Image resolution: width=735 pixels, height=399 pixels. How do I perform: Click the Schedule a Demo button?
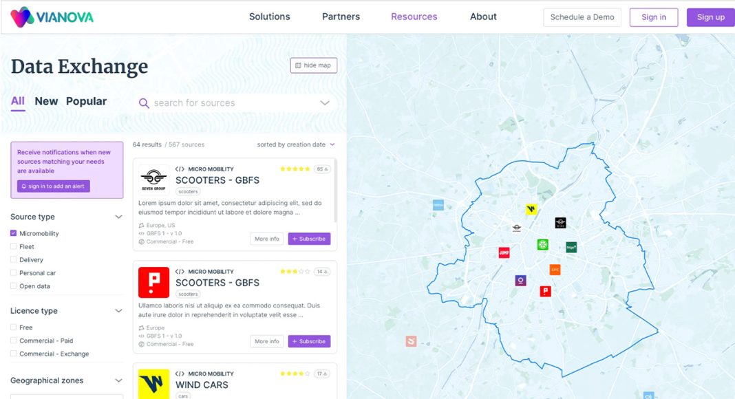point(582,17)
